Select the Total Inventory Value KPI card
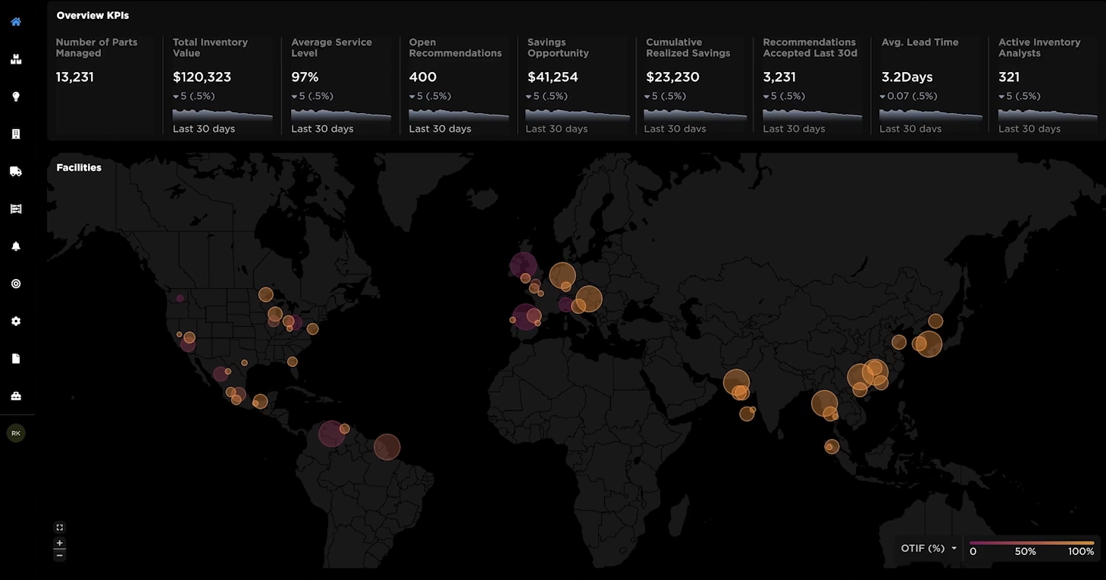Viewport: 1106px width, 580px height. pos(222,85)
